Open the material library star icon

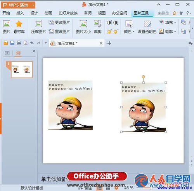pyautogui.click(x=19, y=24)
